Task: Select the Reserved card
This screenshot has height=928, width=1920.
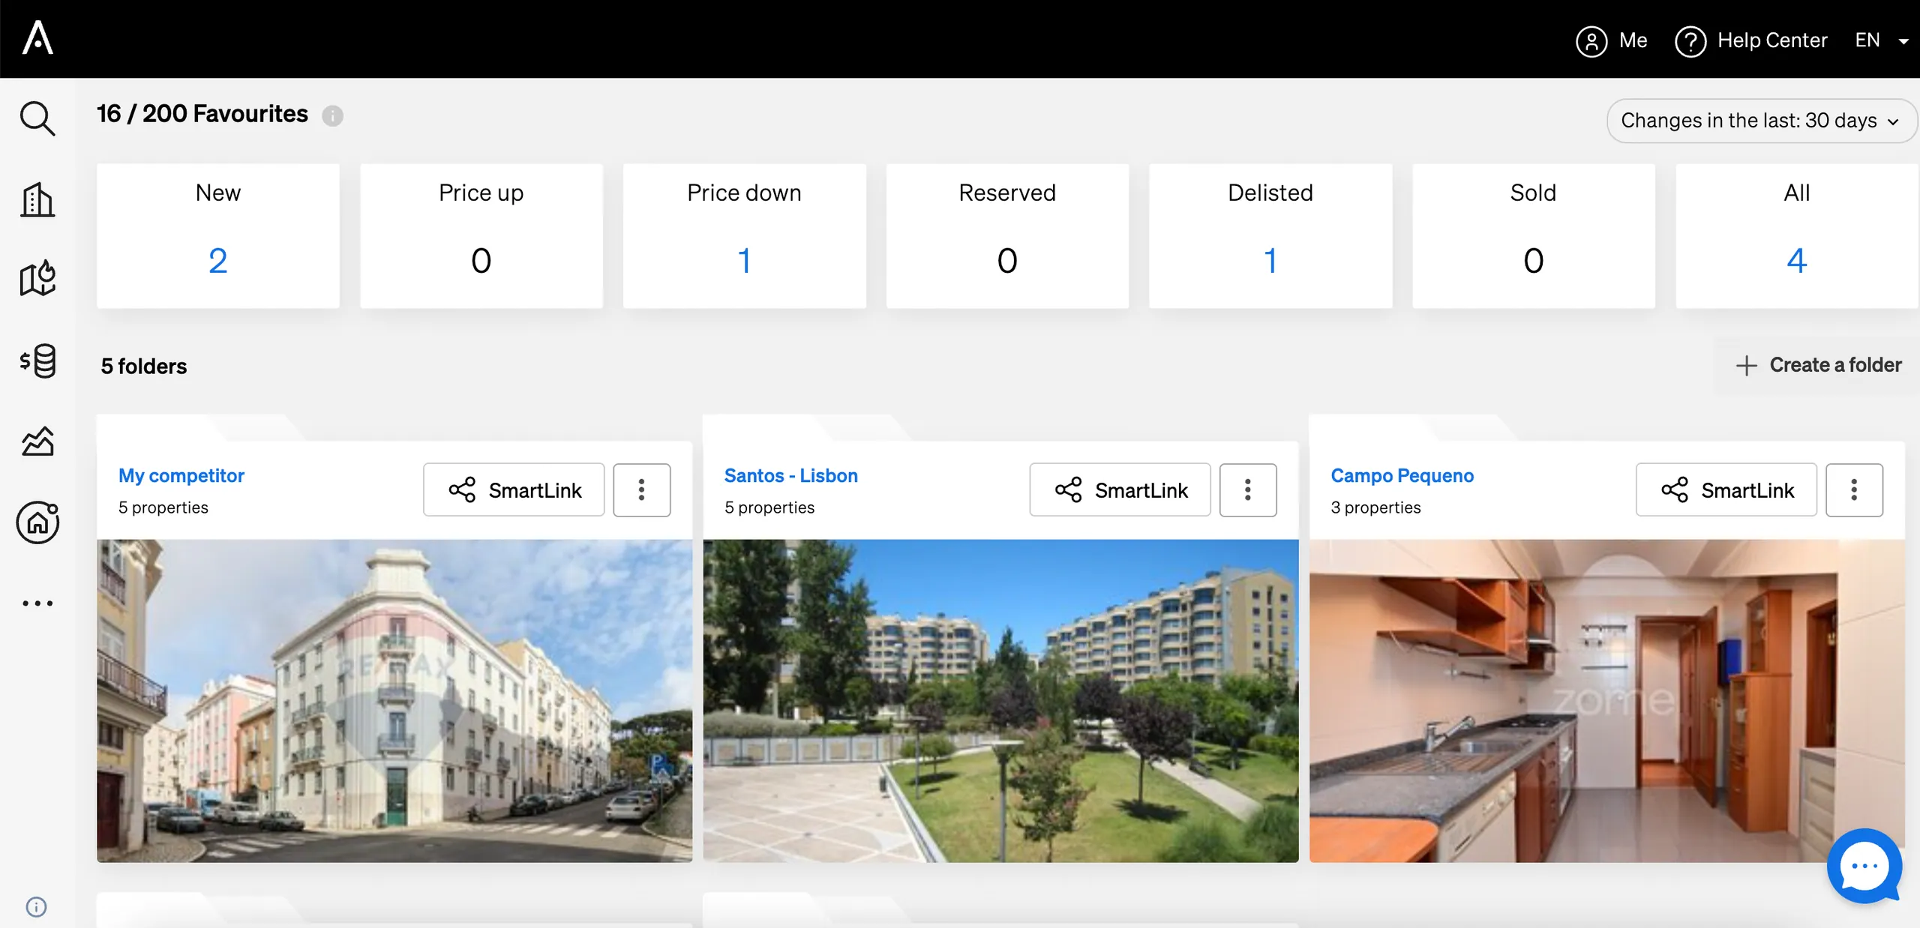Action: coord(1007,236)
